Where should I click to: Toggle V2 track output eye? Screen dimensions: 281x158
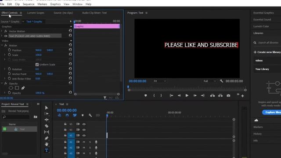click(84, 130)
